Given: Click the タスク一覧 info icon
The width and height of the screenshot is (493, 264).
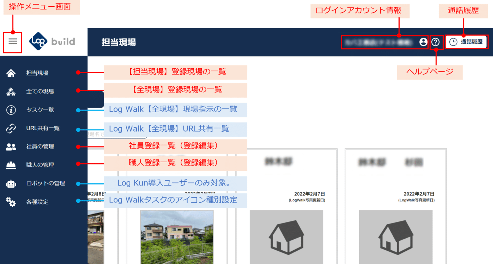Looking at the screenshot, I should [11, 110].
